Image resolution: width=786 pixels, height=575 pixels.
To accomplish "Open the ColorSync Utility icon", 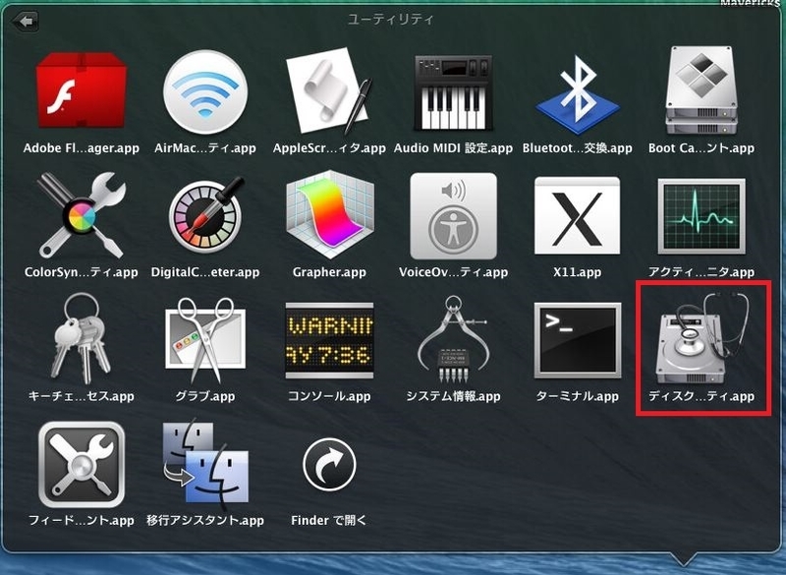I will [x=81, y=214].
